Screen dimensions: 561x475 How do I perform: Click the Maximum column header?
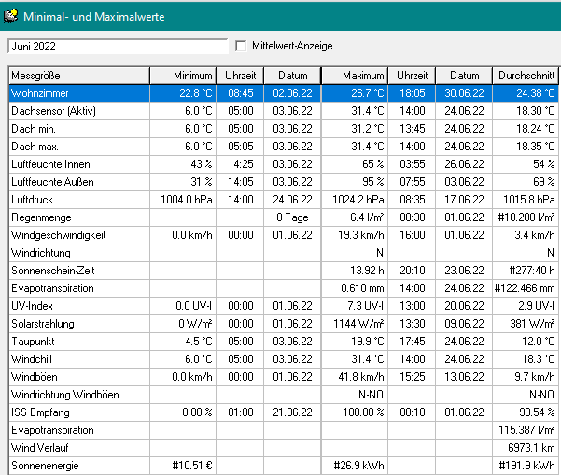[355, 76]
